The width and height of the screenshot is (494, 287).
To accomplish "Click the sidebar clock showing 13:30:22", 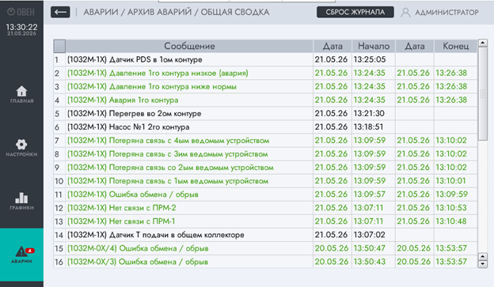I will [21, 28].
